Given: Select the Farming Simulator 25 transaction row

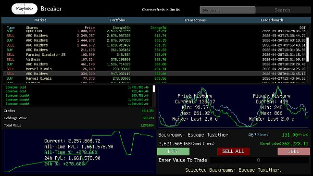Looking at the screenshot, I should click(155, 55).
